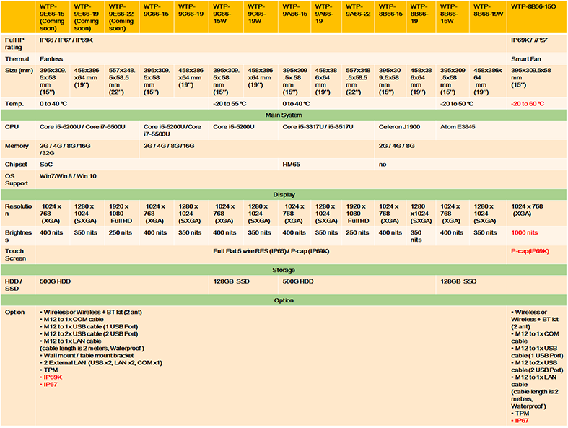Click the HM65 chipset cell
Screen dimensions: 568x428
pos(291,164)
